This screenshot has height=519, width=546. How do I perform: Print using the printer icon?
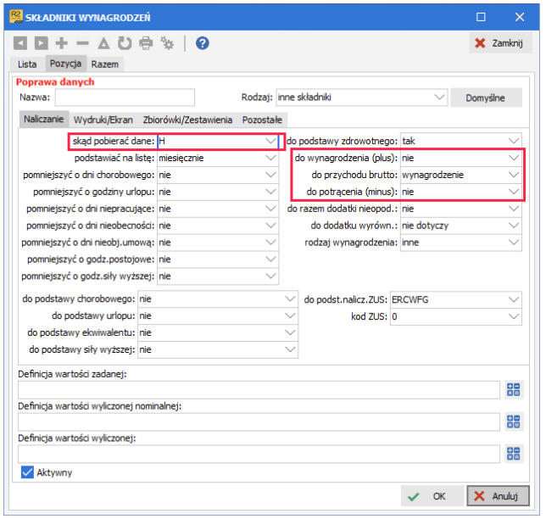pyautogui.click(x=146, y=43)
